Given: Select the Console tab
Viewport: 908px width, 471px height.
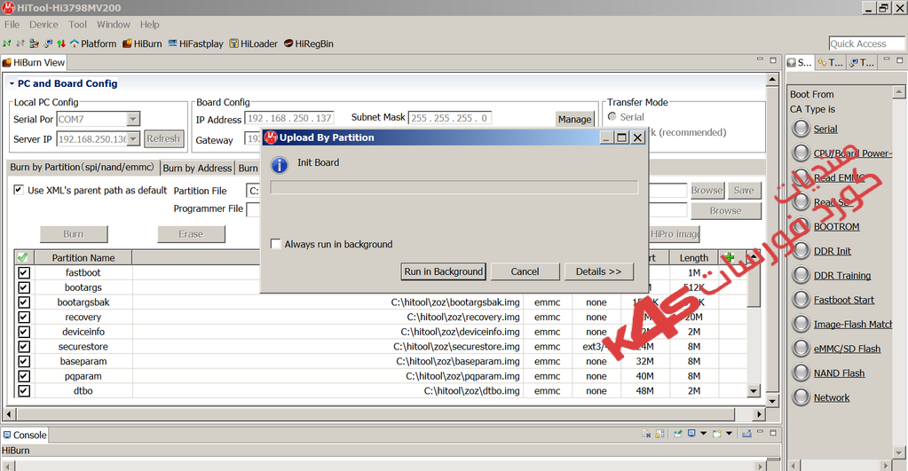Looking at the screenshot, I should click(25, 435).
